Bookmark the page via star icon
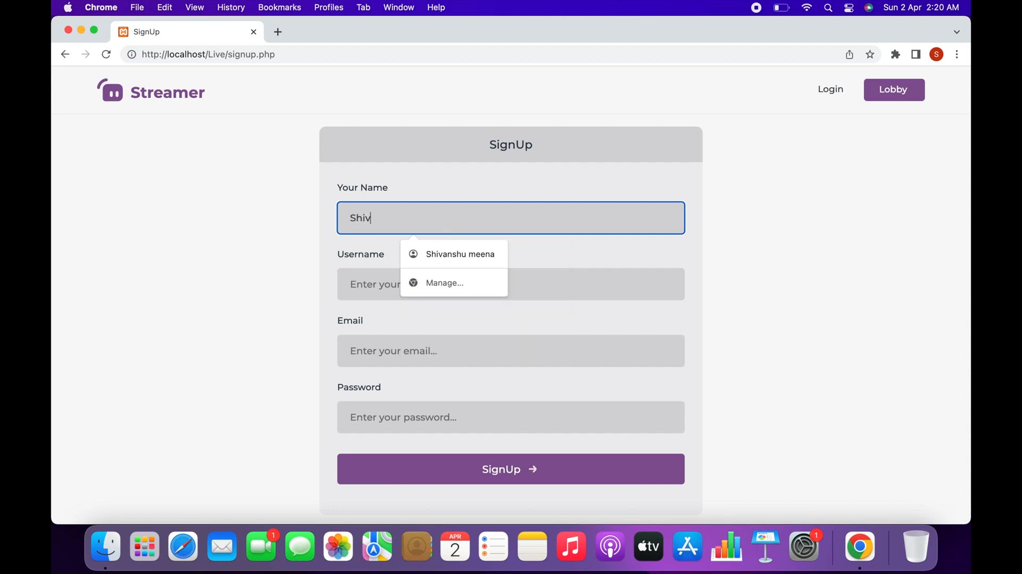 870,54
